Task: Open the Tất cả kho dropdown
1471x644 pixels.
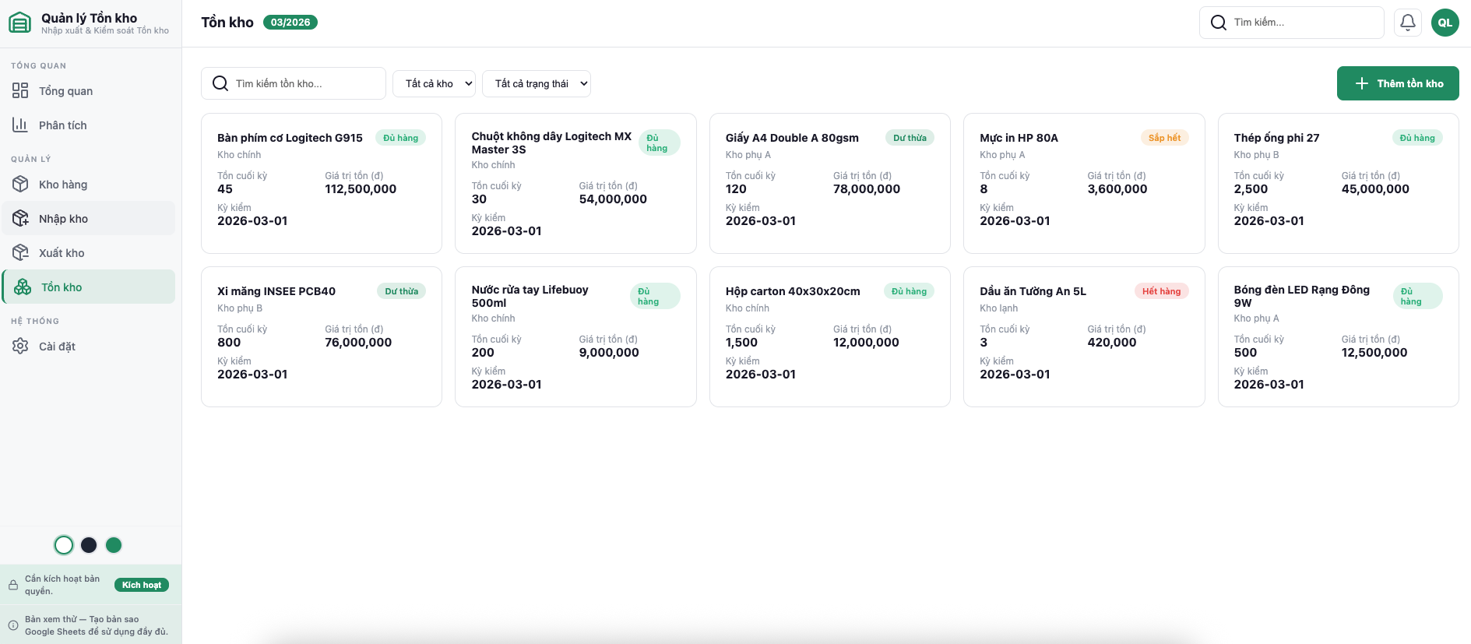Action: (434, 83)
